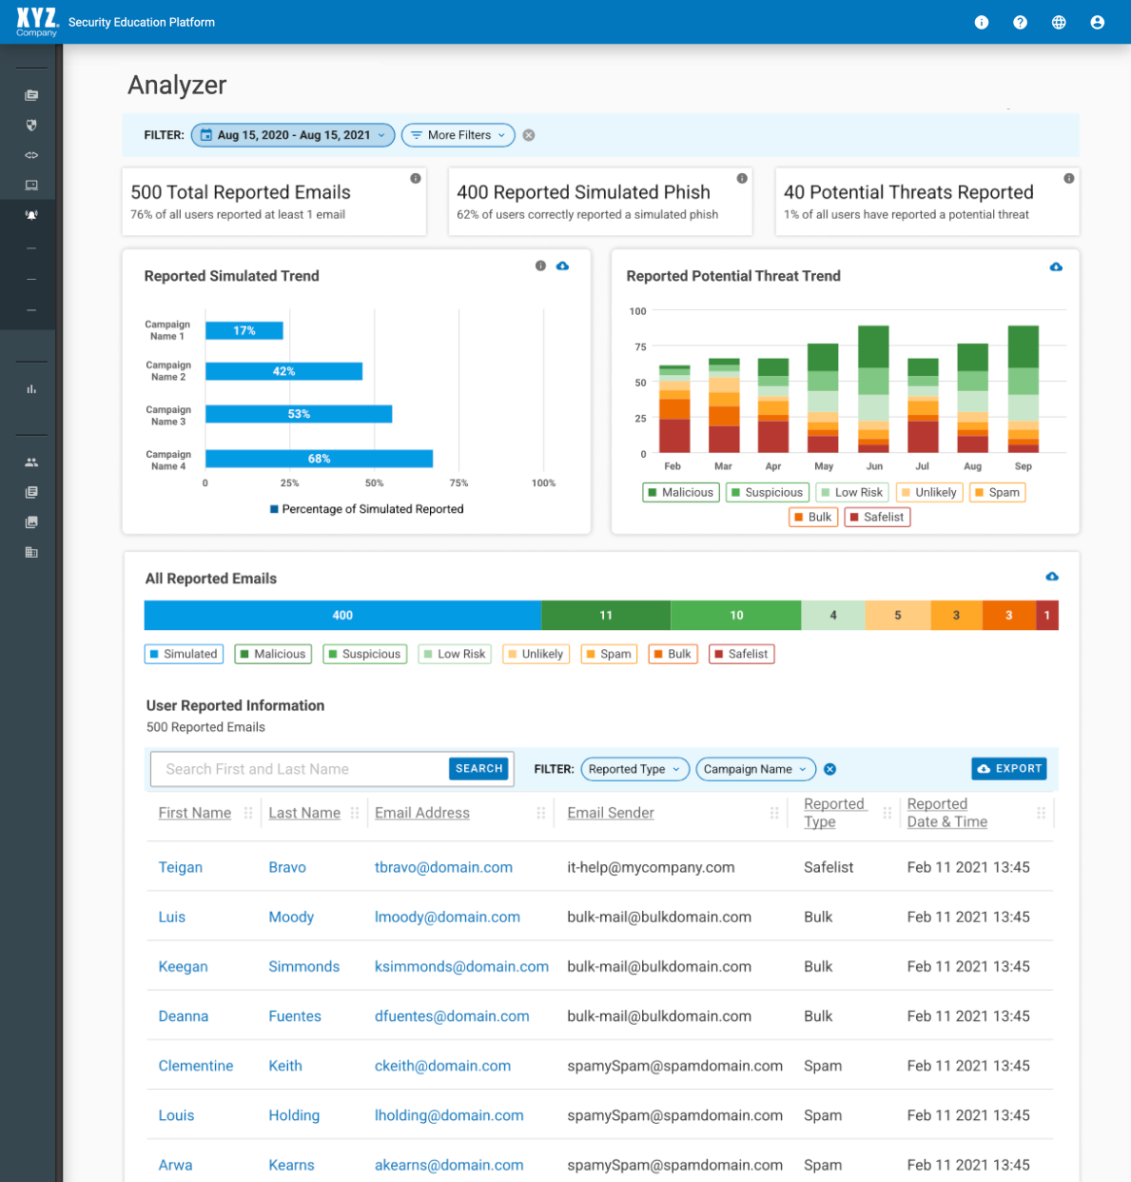
Task: Toggle the Malicious legend in threat trend chart
Action: tap(680, 492)
